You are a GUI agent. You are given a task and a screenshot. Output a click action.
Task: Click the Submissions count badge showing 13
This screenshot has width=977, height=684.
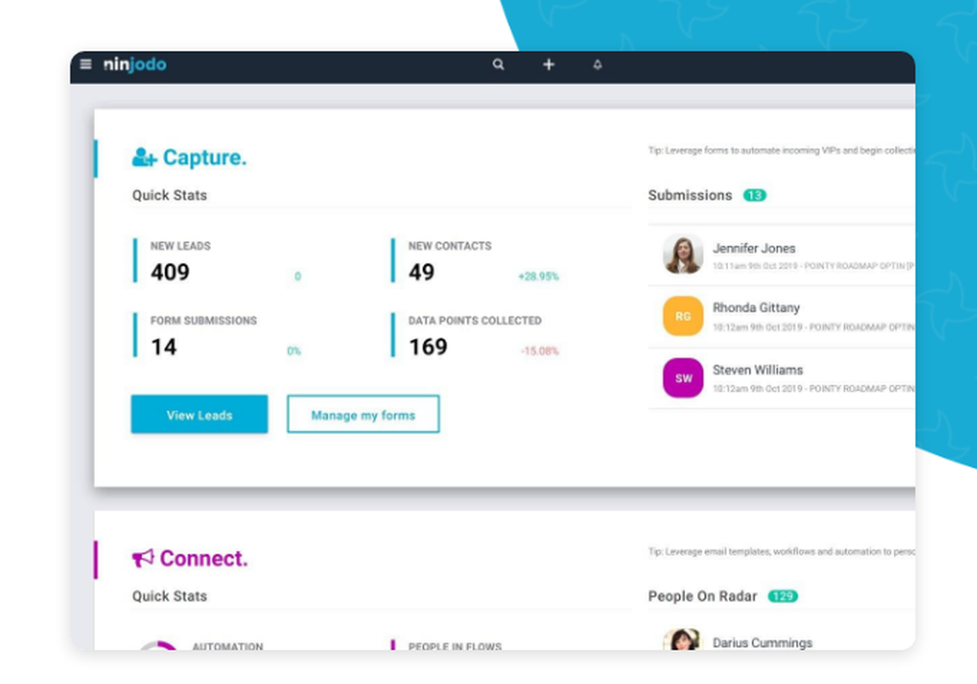tap(754, 195)
